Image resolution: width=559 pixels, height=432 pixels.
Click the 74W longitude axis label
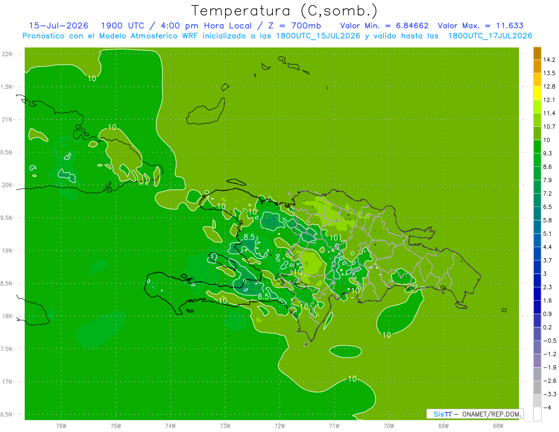click(x=170, y=426)
